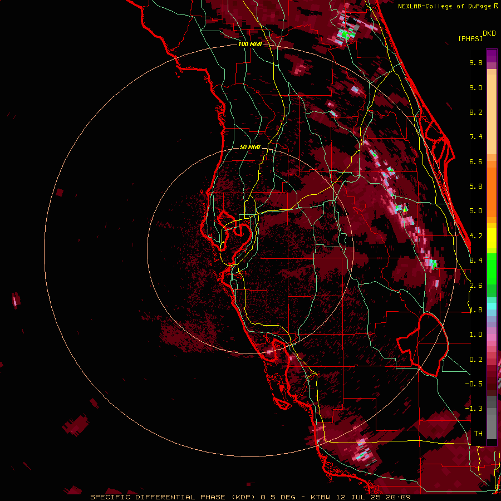Pick the bright green band of the color bar
This screenshot has width=501, height=501.
(x=492, y=269)
